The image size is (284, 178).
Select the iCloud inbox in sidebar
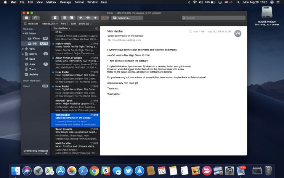click(36, 39)
